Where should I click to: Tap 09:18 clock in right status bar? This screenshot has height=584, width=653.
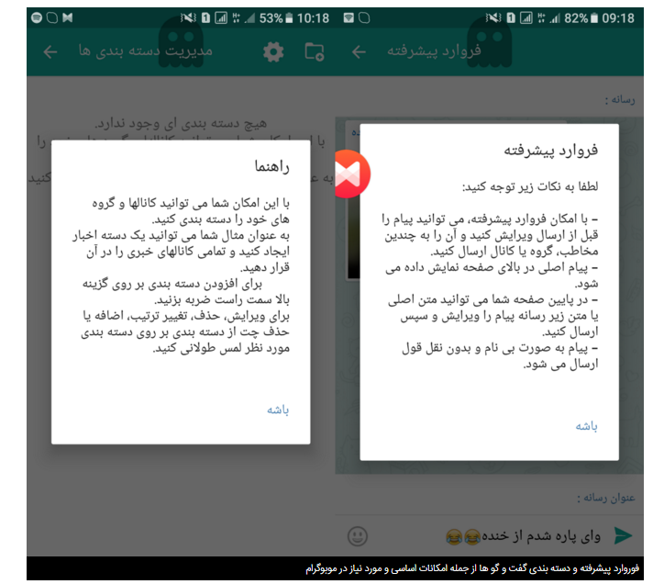pyautogui.click(x=618, y=18)
